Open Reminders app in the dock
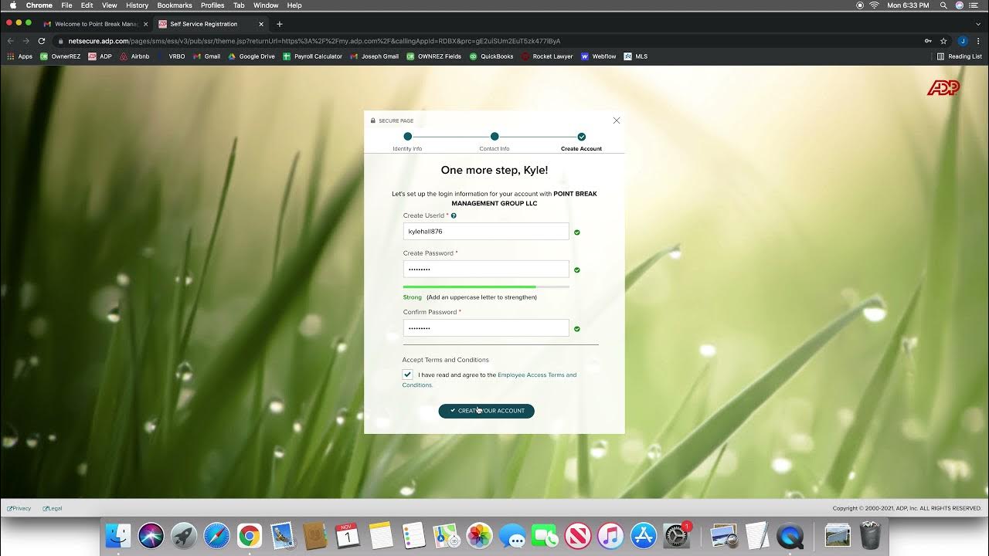The height and width of the screenshot is (556, 989). coord(413,535)
